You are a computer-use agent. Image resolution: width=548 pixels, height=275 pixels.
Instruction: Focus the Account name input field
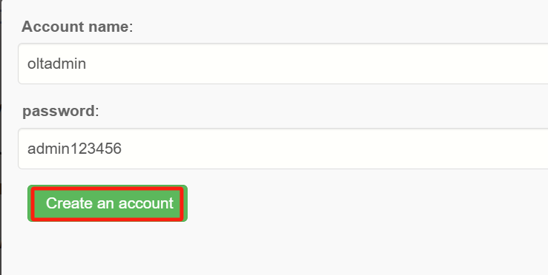point(283,64)
